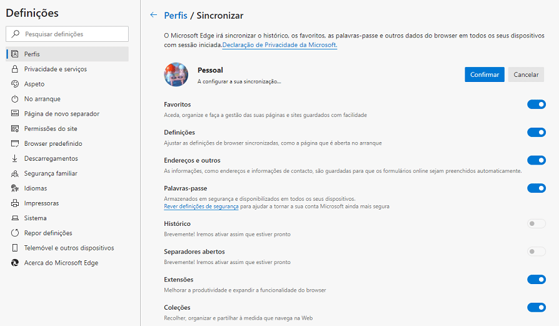Click the Permissões do site icon
Viewport: 559px width, 326px height.
pos(14,128)
